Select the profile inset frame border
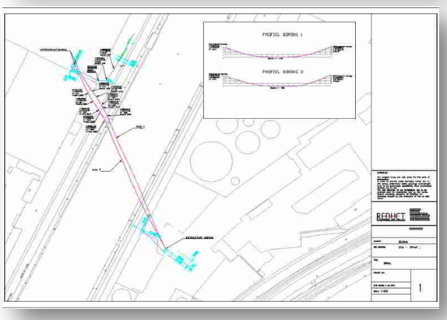 [x=280, y=70]
